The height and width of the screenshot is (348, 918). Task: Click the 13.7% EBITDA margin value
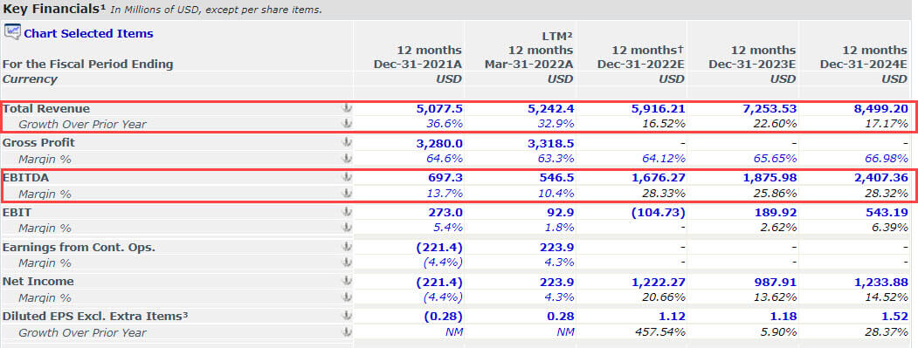(445, 194)
